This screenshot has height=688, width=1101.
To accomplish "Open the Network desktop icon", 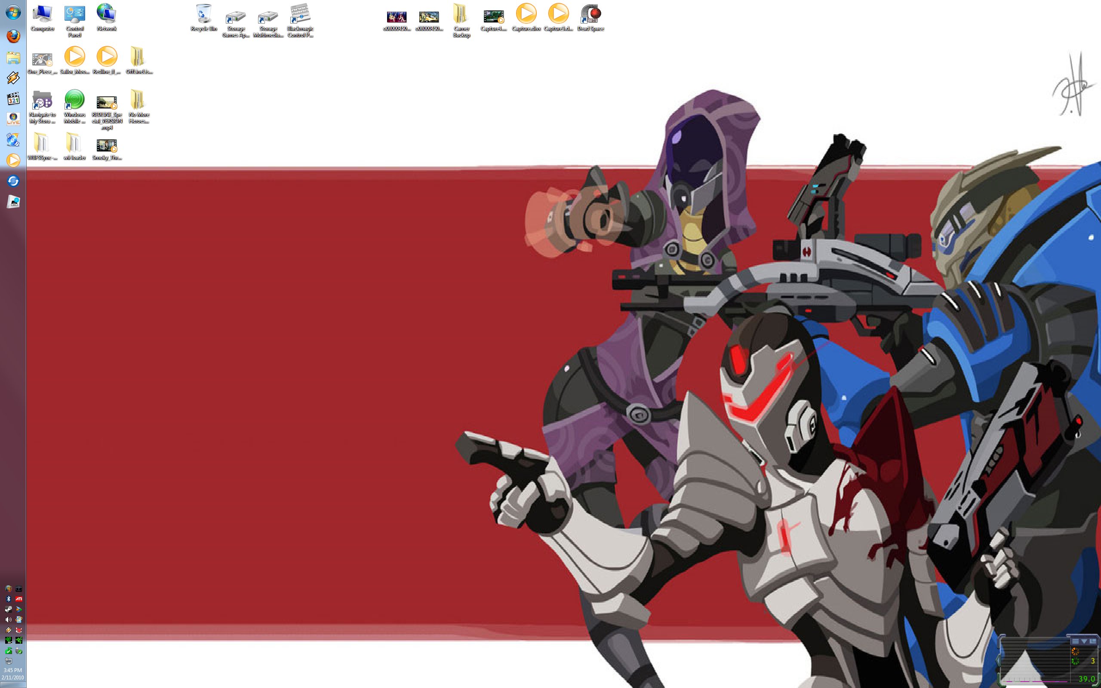I will point(107,18).
